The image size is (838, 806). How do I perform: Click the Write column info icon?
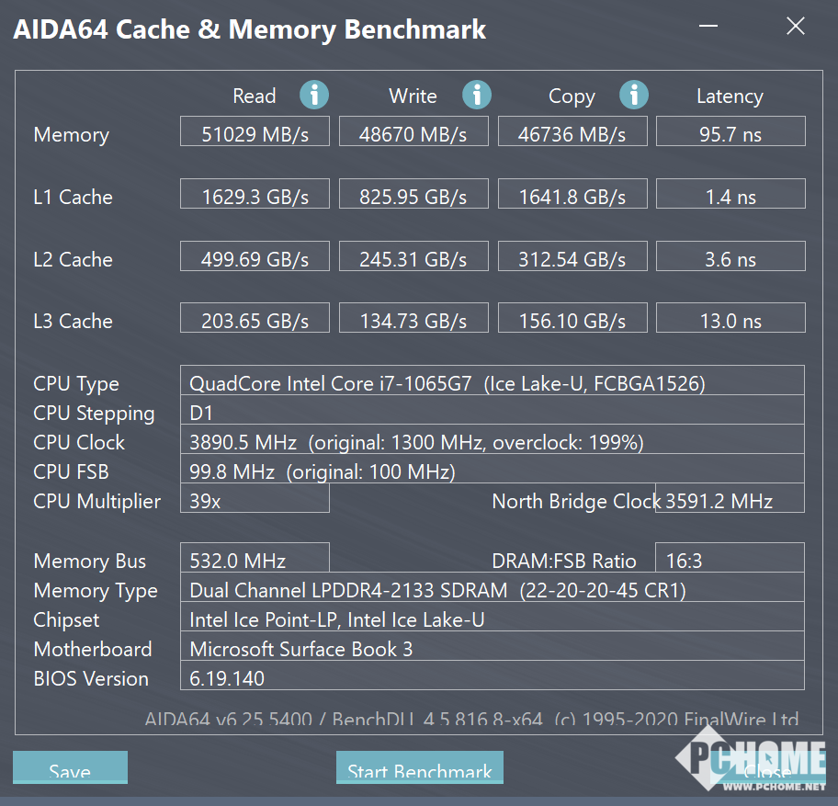tap(477, 96)
